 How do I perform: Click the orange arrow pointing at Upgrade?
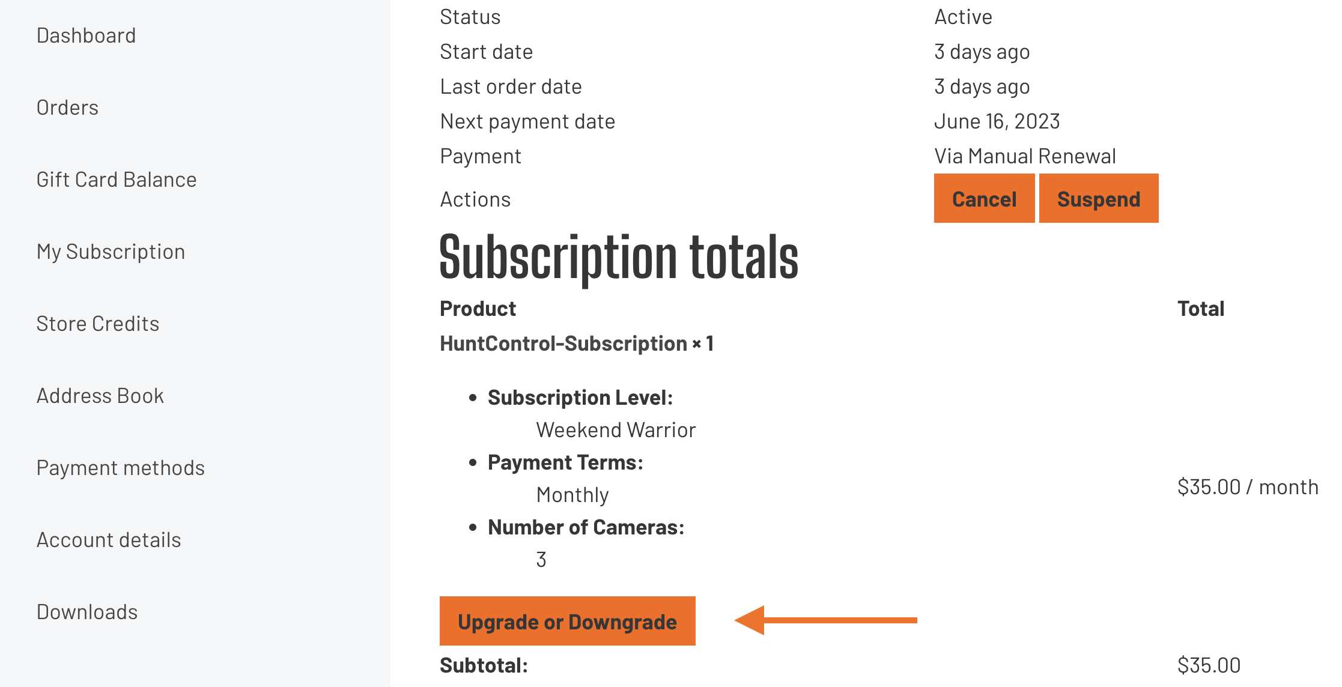click(826, 620)
